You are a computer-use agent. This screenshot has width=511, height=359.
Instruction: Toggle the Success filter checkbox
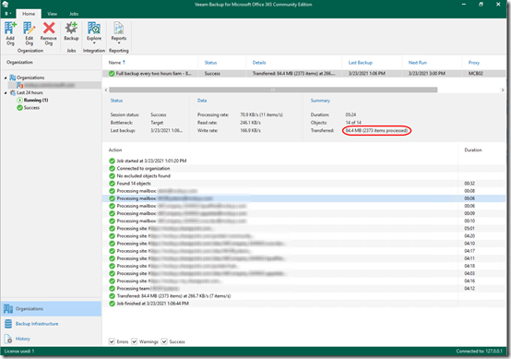[x=164, y=341]
